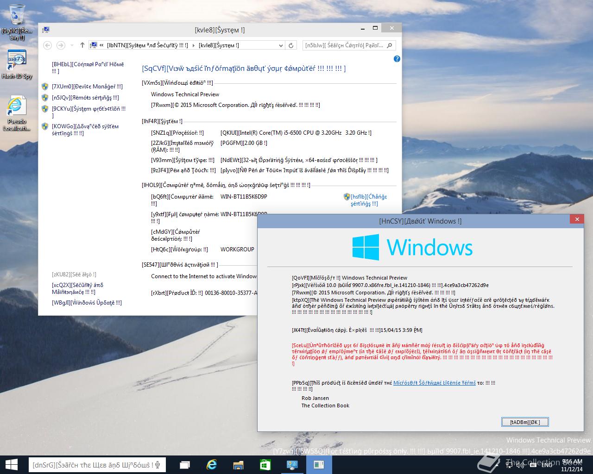Click the microphone icon in taskbar search
This screenshot has height=474, width=593.
coord(158,465)
